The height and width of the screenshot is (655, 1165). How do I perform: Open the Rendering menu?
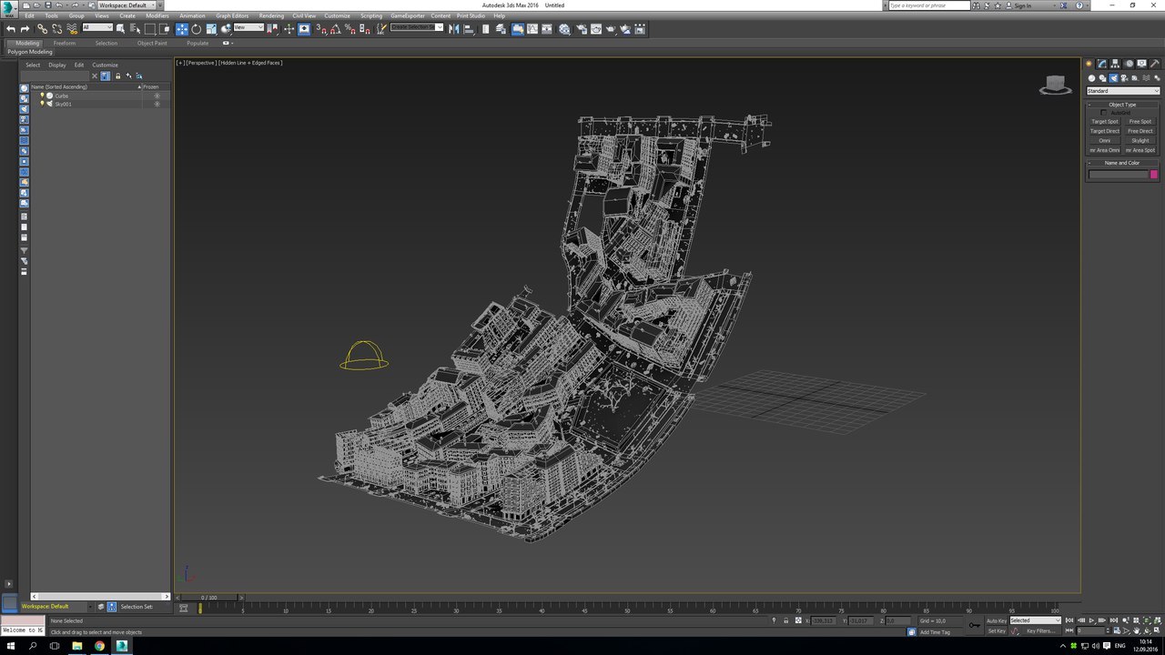(x=271, y=15)
